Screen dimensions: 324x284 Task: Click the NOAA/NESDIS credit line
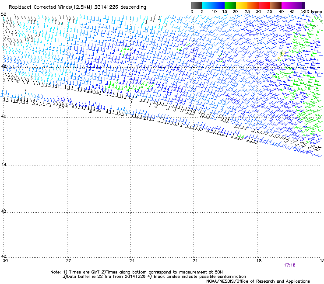click(258, 281)
